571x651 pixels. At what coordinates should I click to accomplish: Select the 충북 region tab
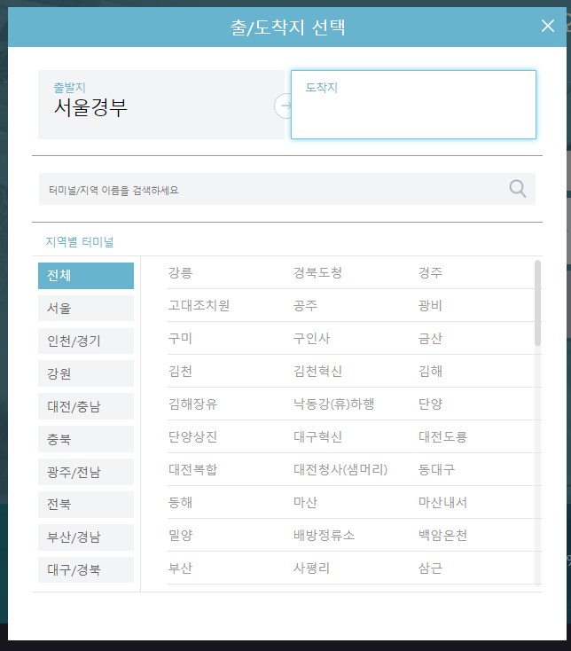click(x=86, y=439)
